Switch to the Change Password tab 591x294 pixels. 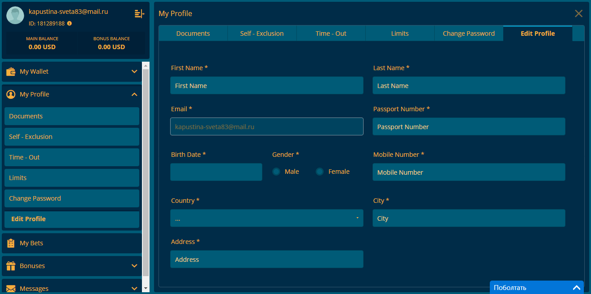tap(468, 34)
